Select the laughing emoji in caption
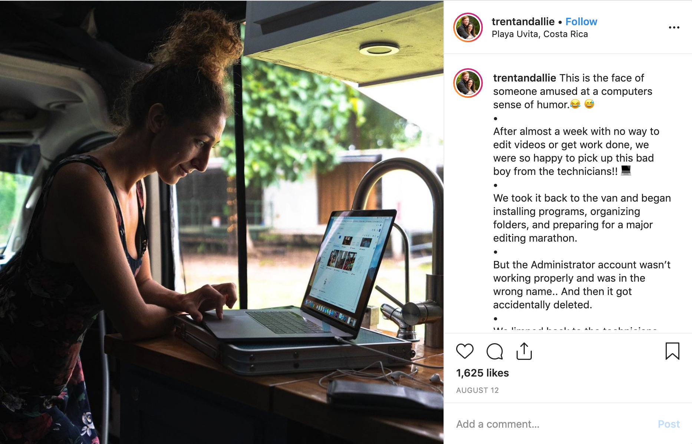 [x=575, y=104]
